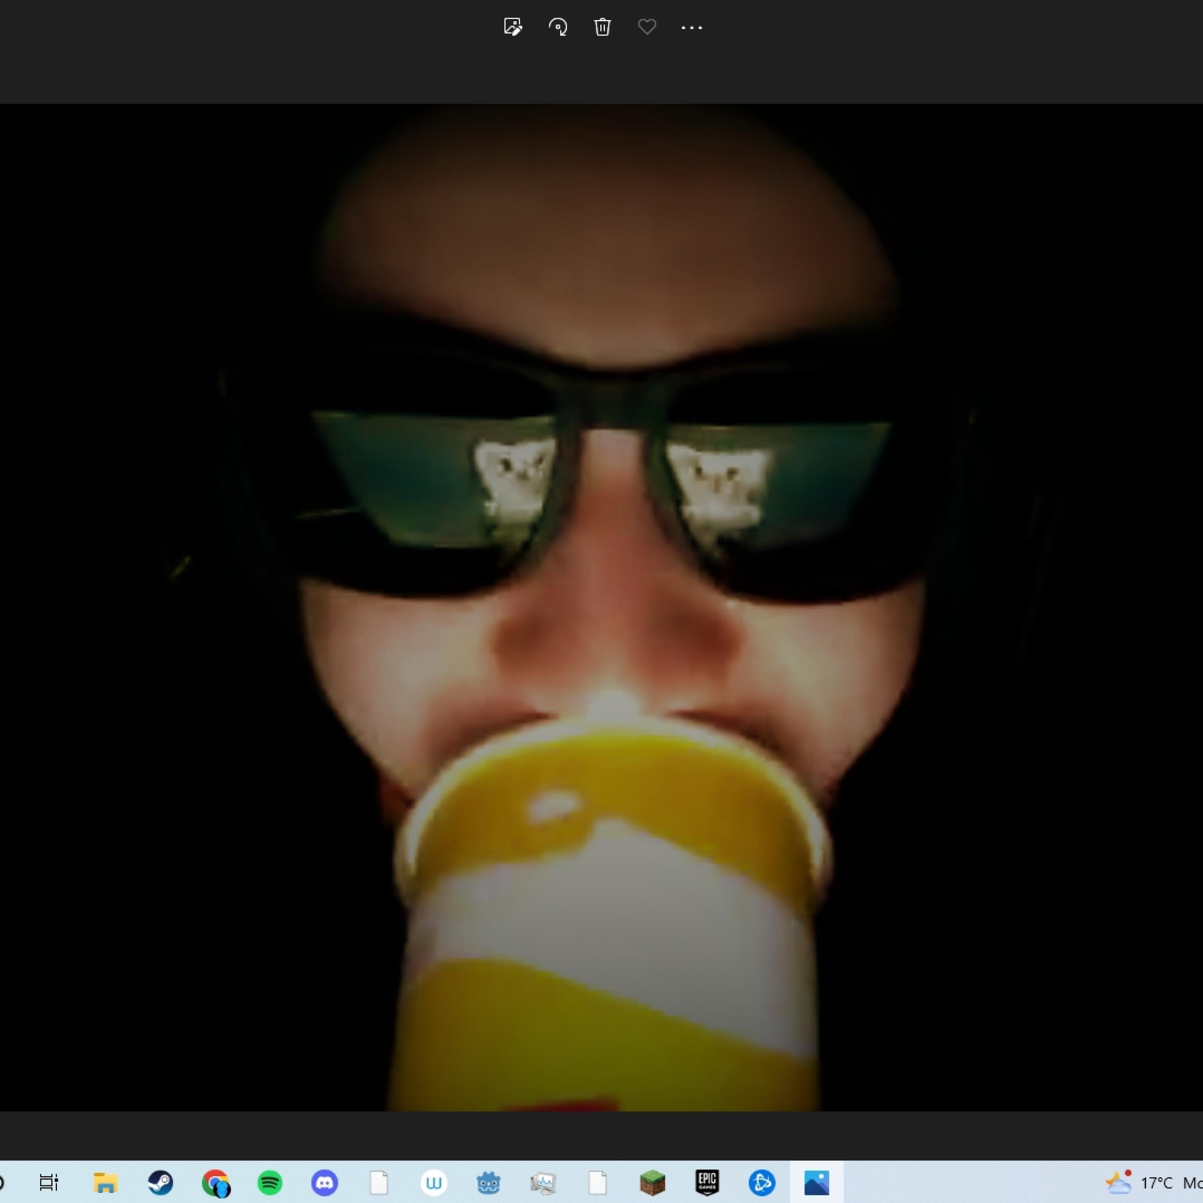Launch Minecraft from the taskbar
The width and height of the screenshot is (1203, 1203).
coord(652,1182)
